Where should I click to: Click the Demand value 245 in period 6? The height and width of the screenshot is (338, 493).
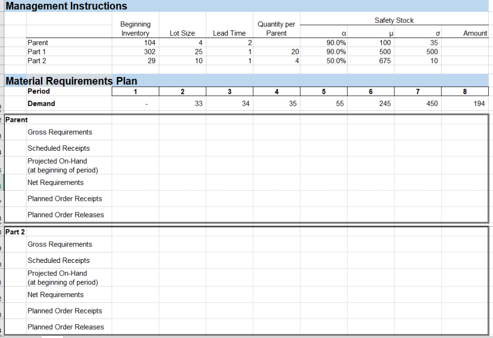pos(369,103)
